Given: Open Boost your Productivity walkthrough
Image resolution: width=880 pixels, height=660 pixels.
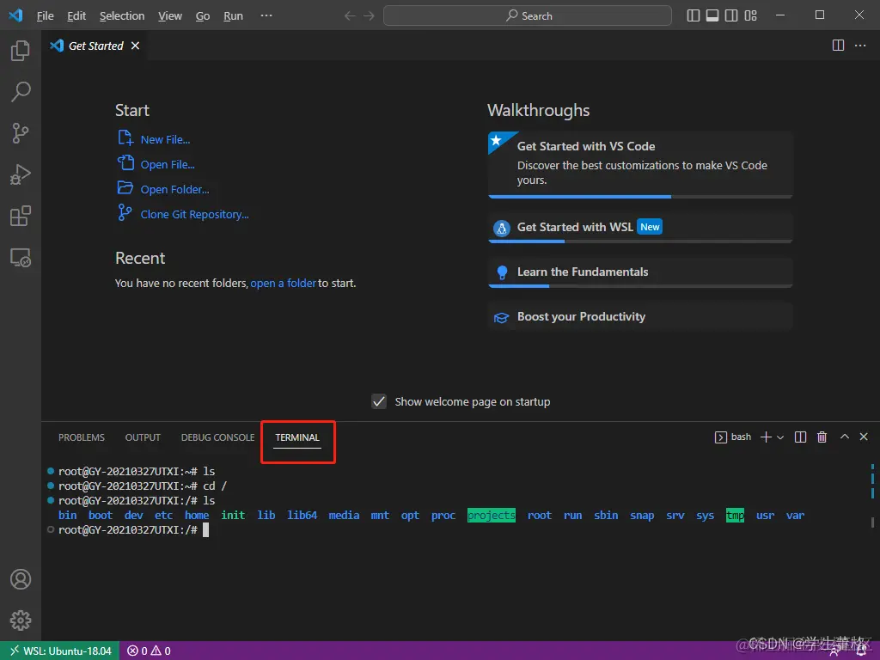Looking at the screenshot, I should pyautogui.click(x=640, y=316).
